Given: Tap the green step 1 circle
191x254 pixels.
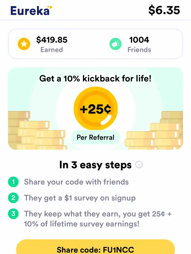Looking at the screenshot, I should 13,182.
